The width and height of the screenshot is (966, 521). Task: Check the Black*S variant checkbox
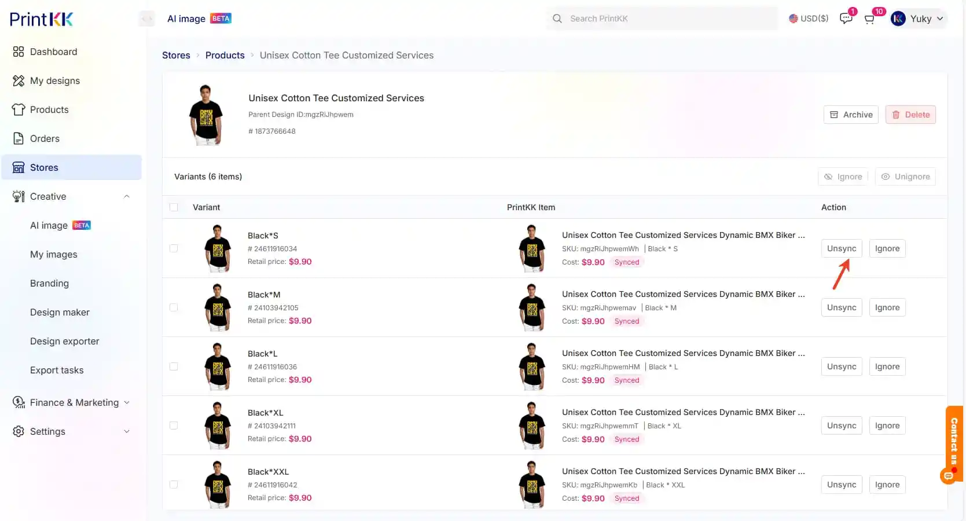(174, 248)
